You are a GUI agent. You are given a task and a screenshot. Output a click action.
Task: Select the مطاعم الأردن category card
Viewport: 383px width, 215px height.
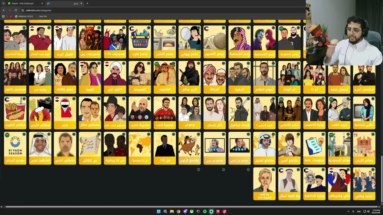pyautogui.click(x=40, y=113)
